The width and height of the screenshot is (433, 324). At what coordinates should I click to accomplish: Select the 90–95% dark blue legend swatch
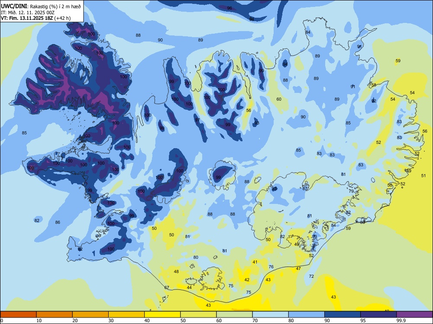[x=343, y=314]
